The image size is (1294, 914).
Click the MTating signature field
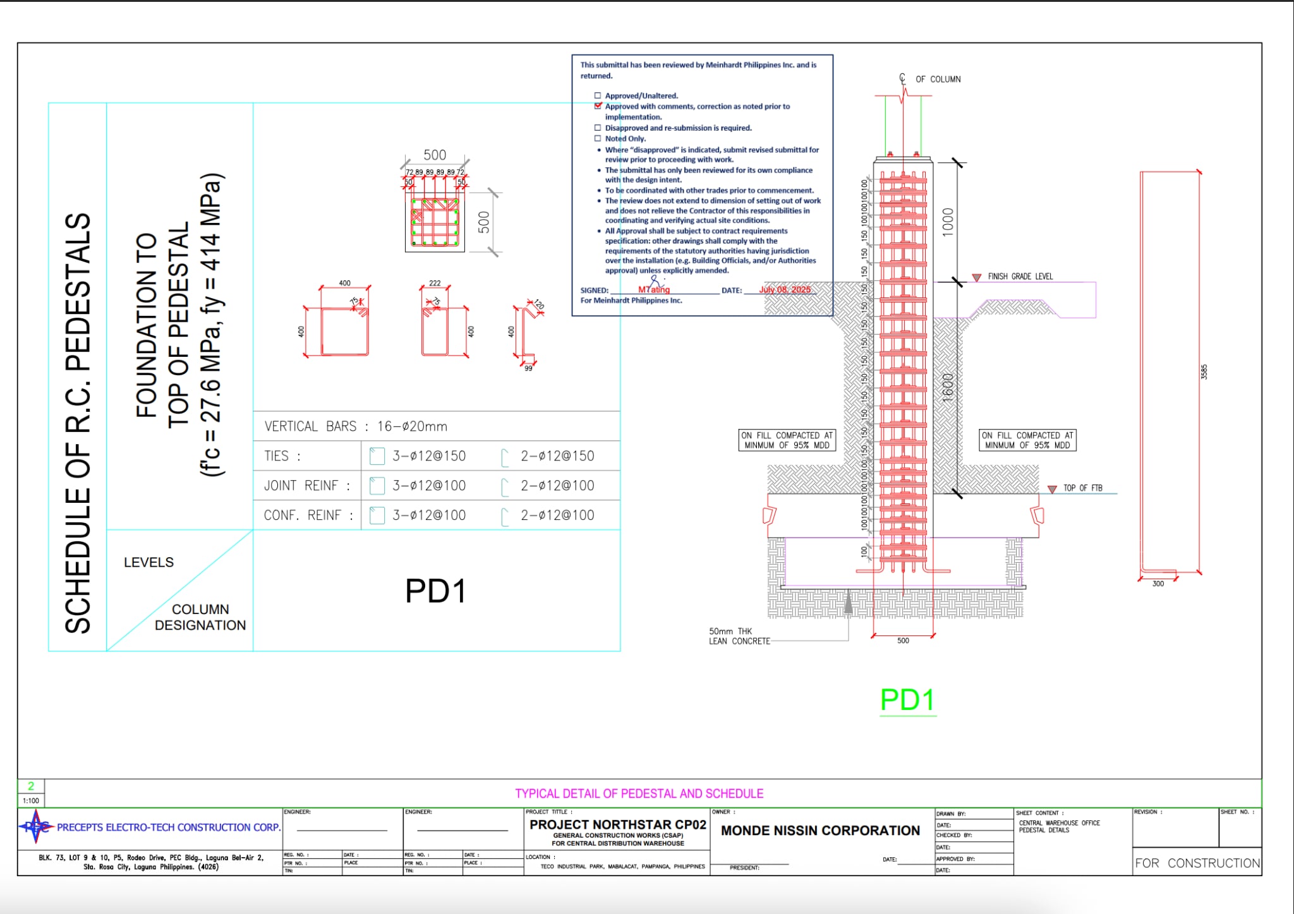point(655,289)
